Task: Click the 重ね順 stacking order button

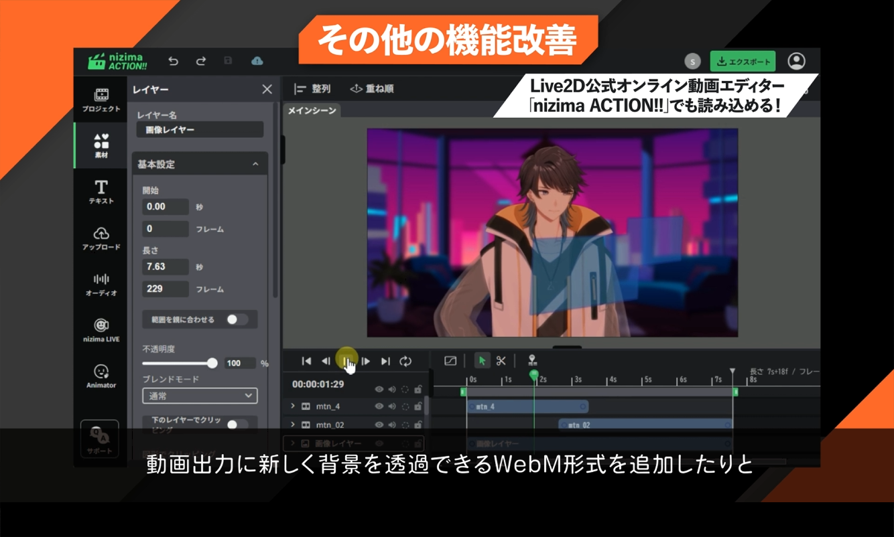Action: 372,89
